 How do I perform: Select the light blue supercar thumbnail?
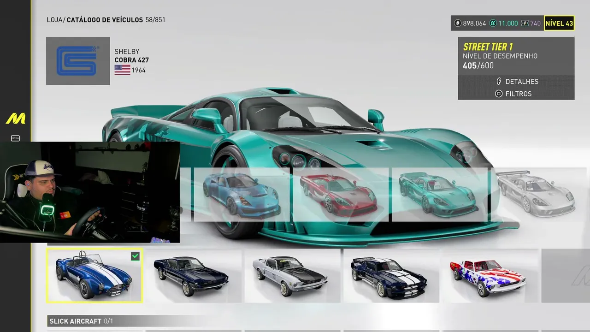coord(242,195)
